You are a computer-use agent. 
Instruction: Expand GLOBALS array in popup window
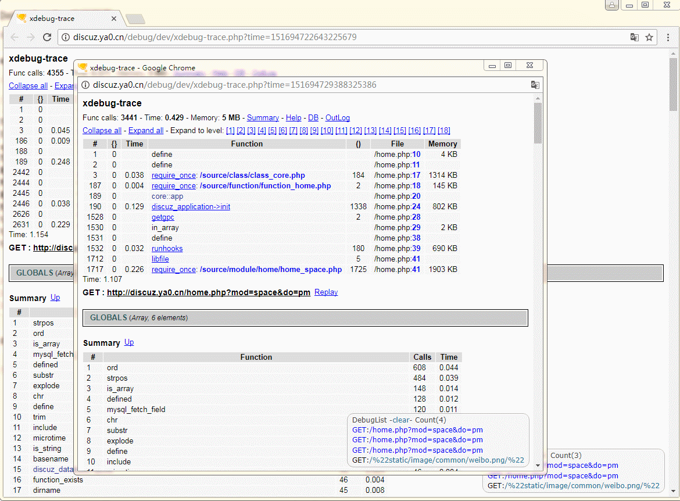coord(305,318)
